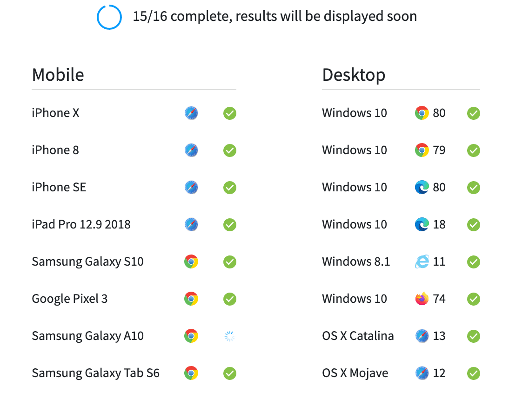Select the Windows 8.1 label
Viewport: 509px width, 405px height.
[x=356, y=262]
